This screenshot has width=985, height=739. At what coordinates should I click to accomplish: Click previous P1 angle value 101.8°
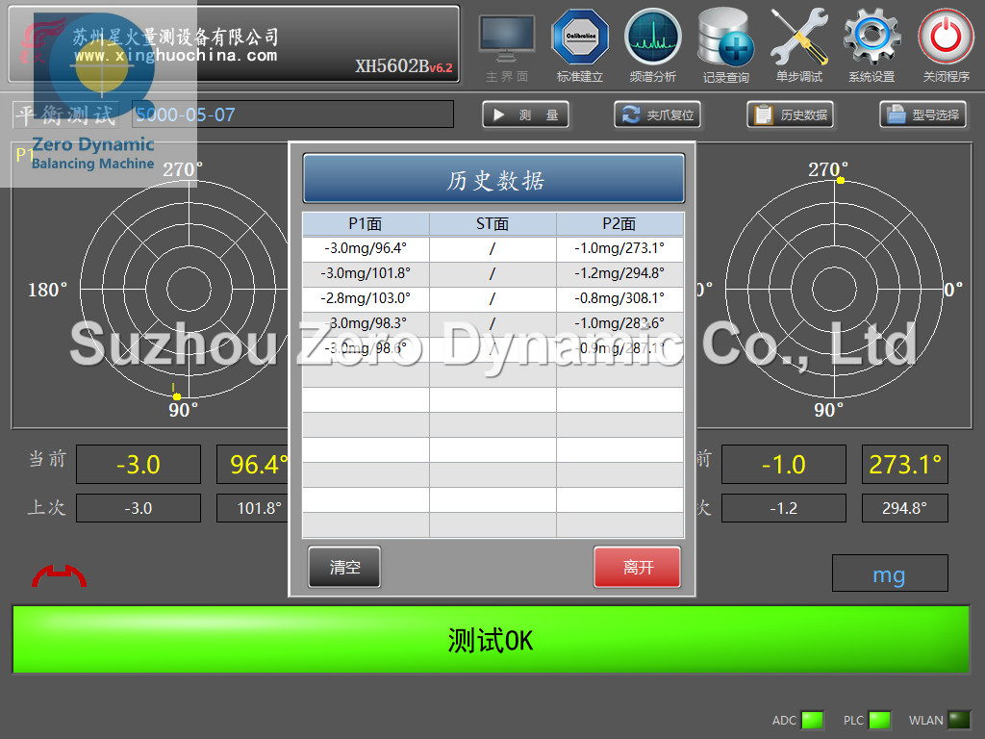(254, 508)
